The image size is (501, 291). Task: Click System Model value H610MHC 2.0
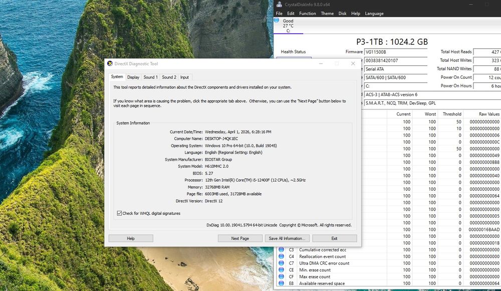tap(216, 167)
